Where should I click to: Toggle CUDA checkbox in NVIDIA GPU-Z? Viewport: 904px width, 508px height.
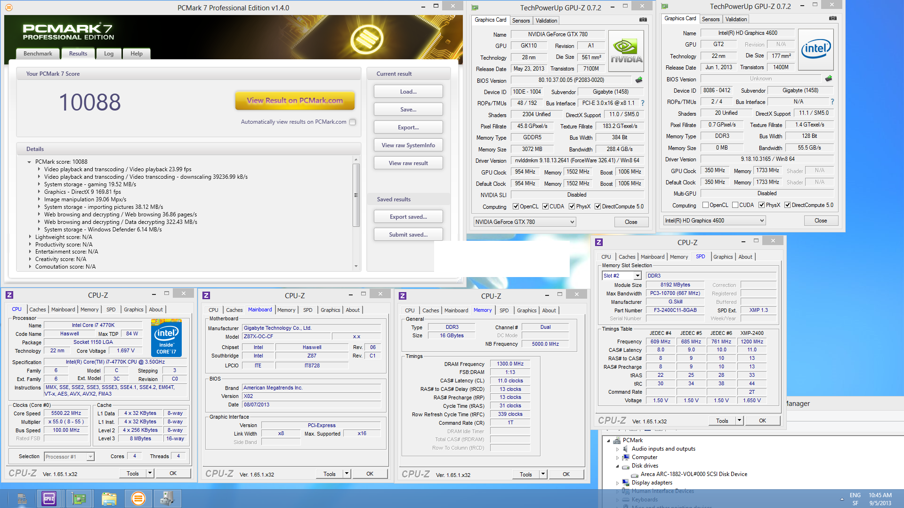tap(545, 206)
